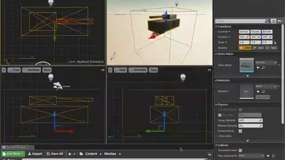
Task: Use selected asset arrow for Phys Material Override
Action: (x=268, y=156)
